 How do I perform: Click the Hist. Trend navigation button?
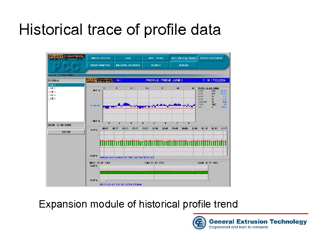pyautogui.click(x=156, y=58)
